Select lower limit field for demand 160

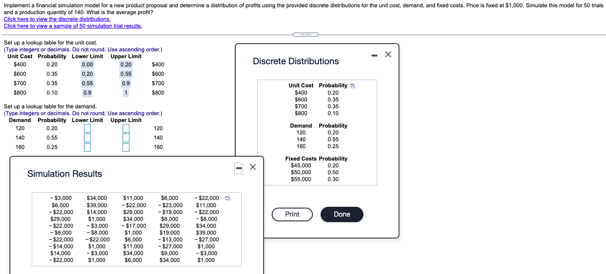point(87,147)
